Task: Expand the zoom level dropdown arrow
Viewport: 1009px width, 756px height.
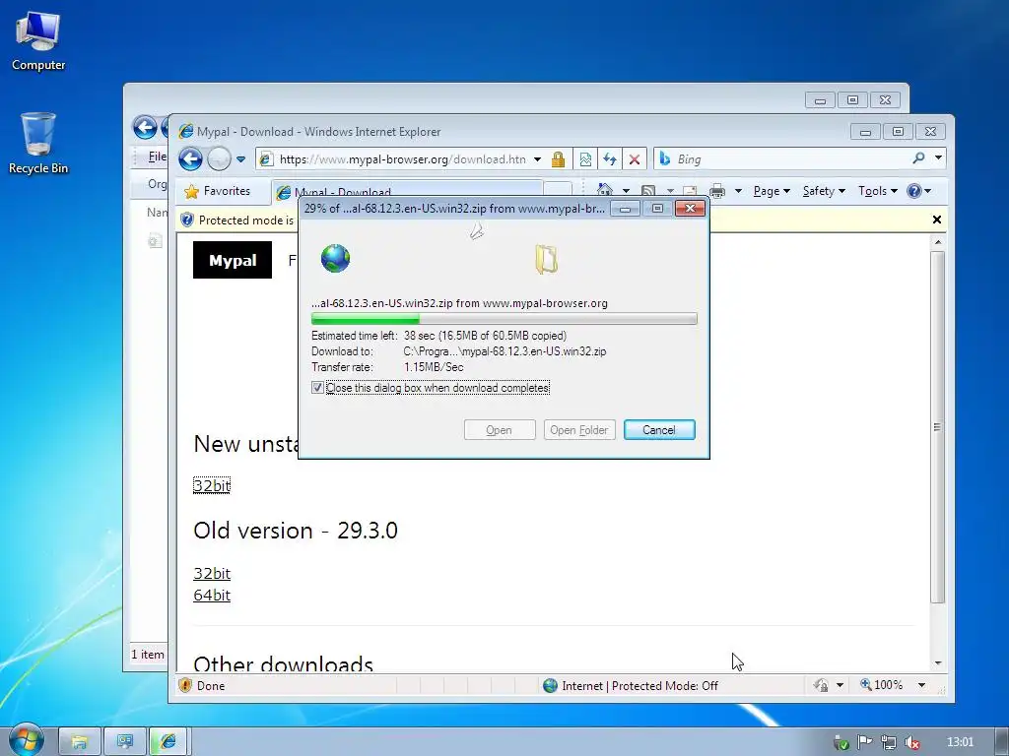Action: pyautogui.click(x=921, y=685)
